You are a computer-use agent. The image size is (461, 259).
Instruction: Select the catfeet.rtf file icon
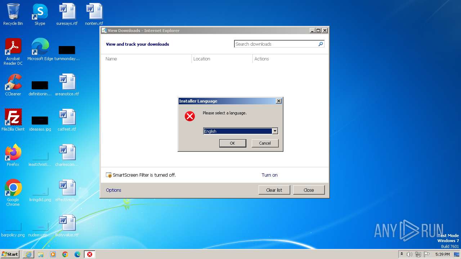[67, 120]
